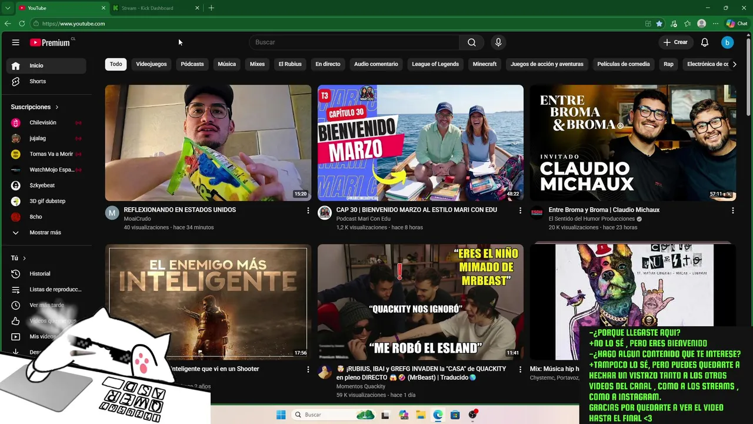Open the browser profile icon

click(x=701, y=24)
